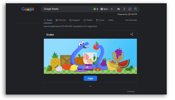Share the Snake game card
The image size is (175, 100).
coord(132,34)
